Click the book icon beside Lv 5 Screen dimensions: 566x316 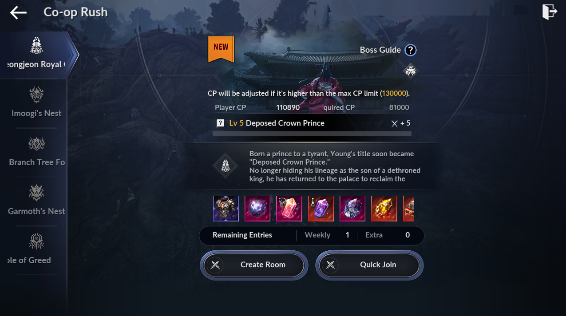220,123
